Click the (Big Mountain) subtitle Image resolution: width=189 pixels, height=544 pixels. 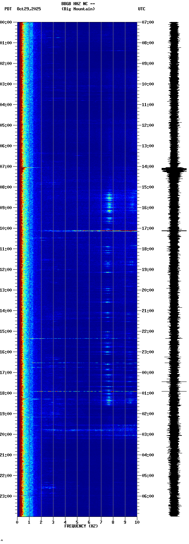pyautogui.click(x=78, y=9)
